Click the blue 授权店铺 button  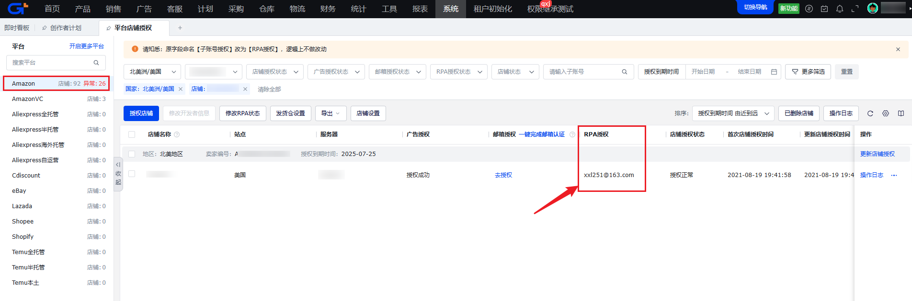point(141,113)
